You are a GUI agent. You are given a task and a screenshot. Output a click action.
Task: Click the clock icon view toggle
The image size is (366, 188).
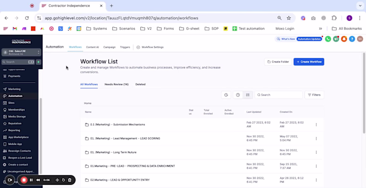coord(238,95)
